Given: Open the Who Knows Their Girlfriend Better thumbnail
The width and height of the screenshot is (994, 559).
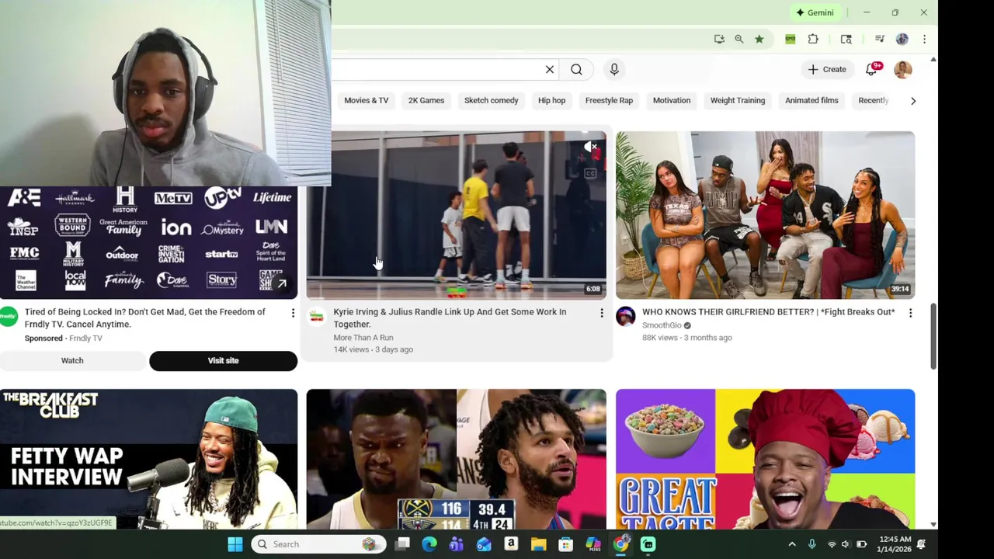Looking at the screenshot, I should [x=765, y=215].
